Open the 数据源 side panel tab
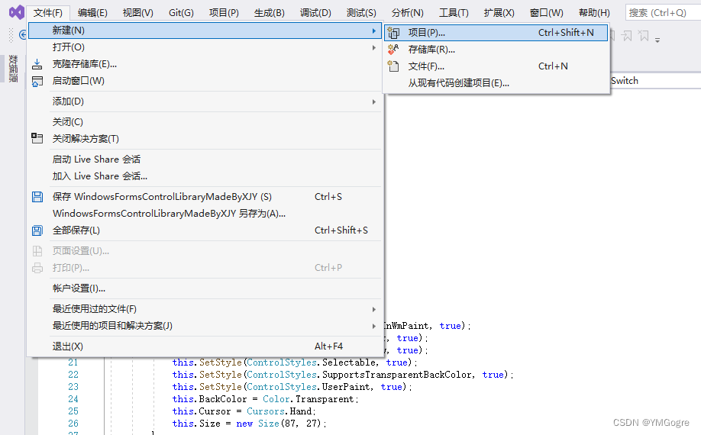This screenshot has height=435, width=701. click(x=13, y=69)
